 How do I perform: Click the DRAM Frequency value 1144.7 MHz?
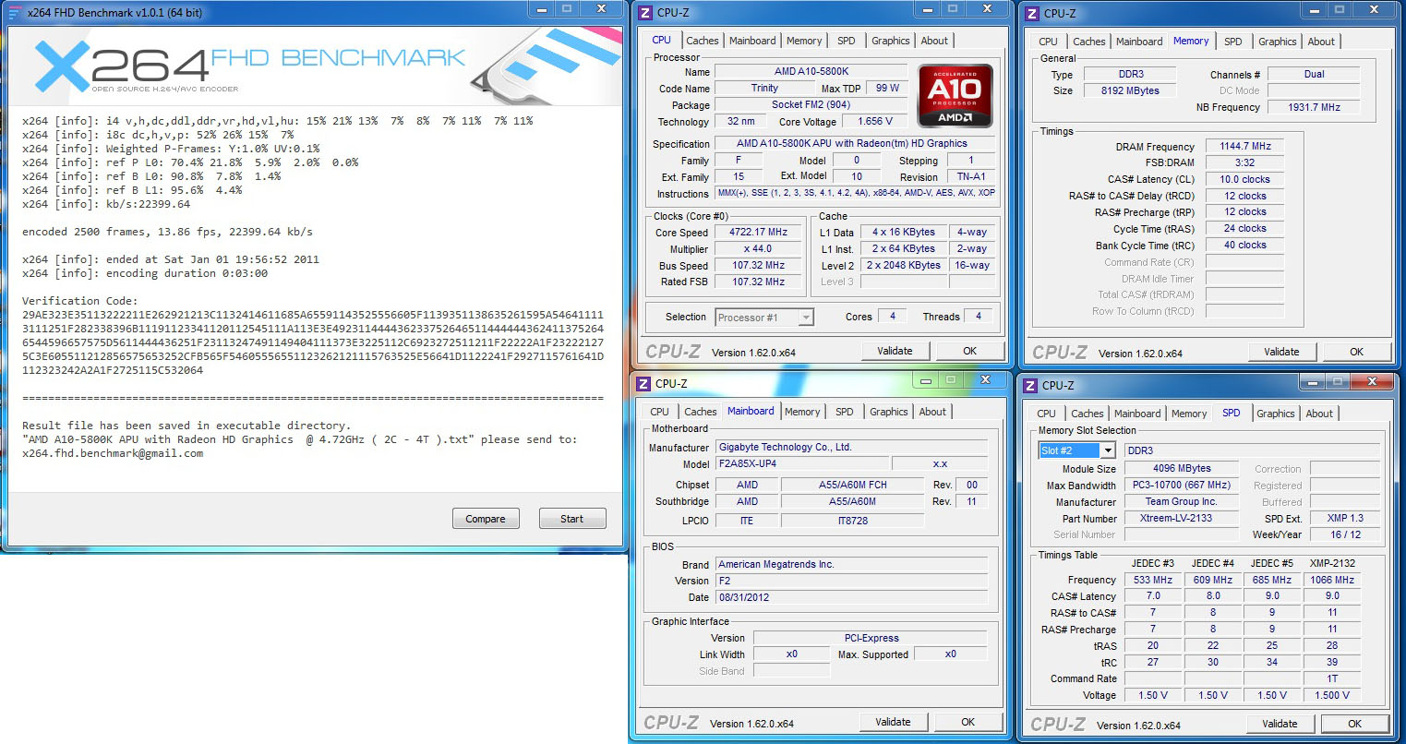pos(1245,146)
